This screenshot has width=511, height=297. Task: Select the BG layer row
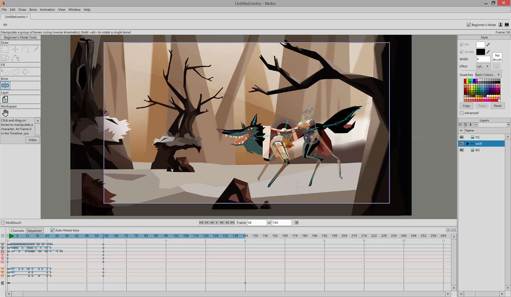[x=481, y=150]
